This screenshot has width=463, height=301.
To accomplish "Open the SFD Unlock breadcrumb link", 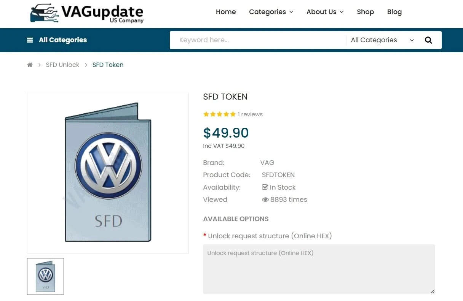I will point(62,65).
